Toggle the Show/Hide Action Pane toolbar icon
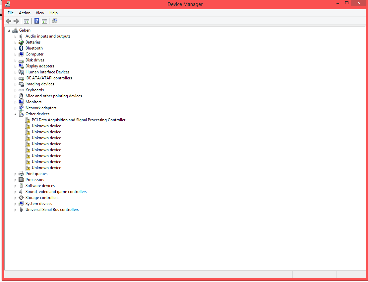This screenshot has height=282, width=368. pyautogui.click(x=44, y=21)
